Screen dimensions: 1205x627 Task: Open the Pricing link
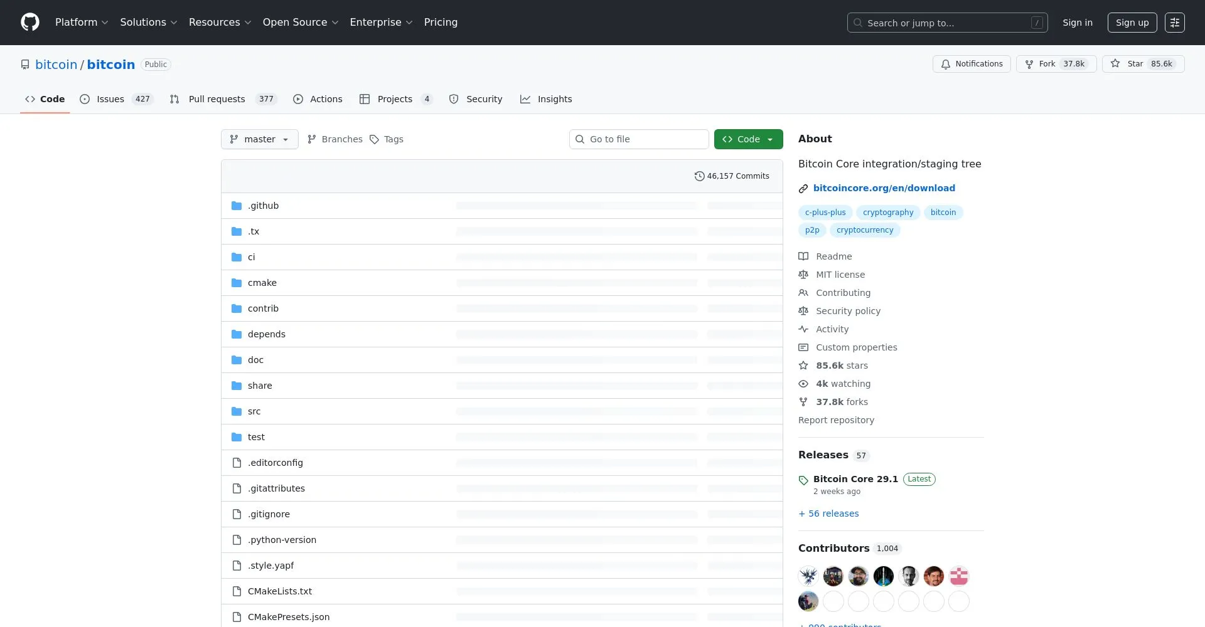tap(441, 23)
